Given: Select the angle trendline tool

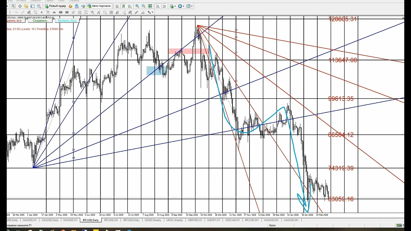Looking at the screenshot, I should point(143,12).
